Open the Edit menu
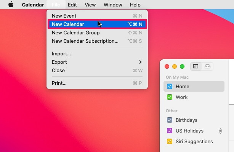This screenshot has height=152, width=234. click(x=72, y=5)
